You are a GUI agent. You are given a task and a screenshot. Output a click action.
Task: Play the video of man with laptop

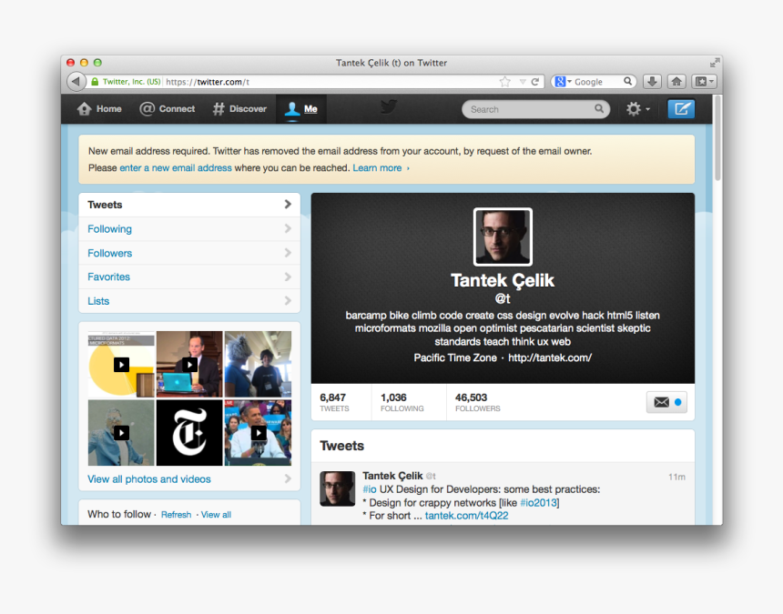(189, 364)
